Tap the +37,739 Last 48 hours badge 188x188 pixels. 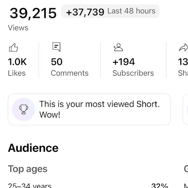tap(110, 11)
